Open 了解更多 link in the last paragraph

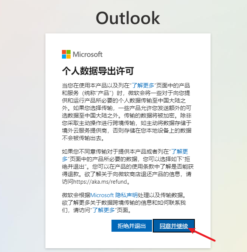pyautogui.click(x=104, y=210)
